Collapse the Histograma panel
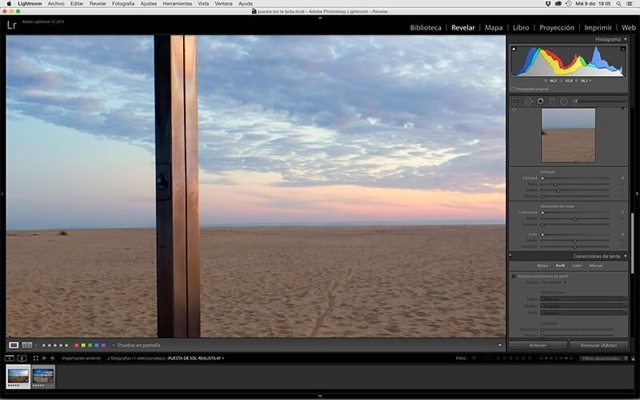The width and height of the screenshot is (640, 400). coord(626,39)
